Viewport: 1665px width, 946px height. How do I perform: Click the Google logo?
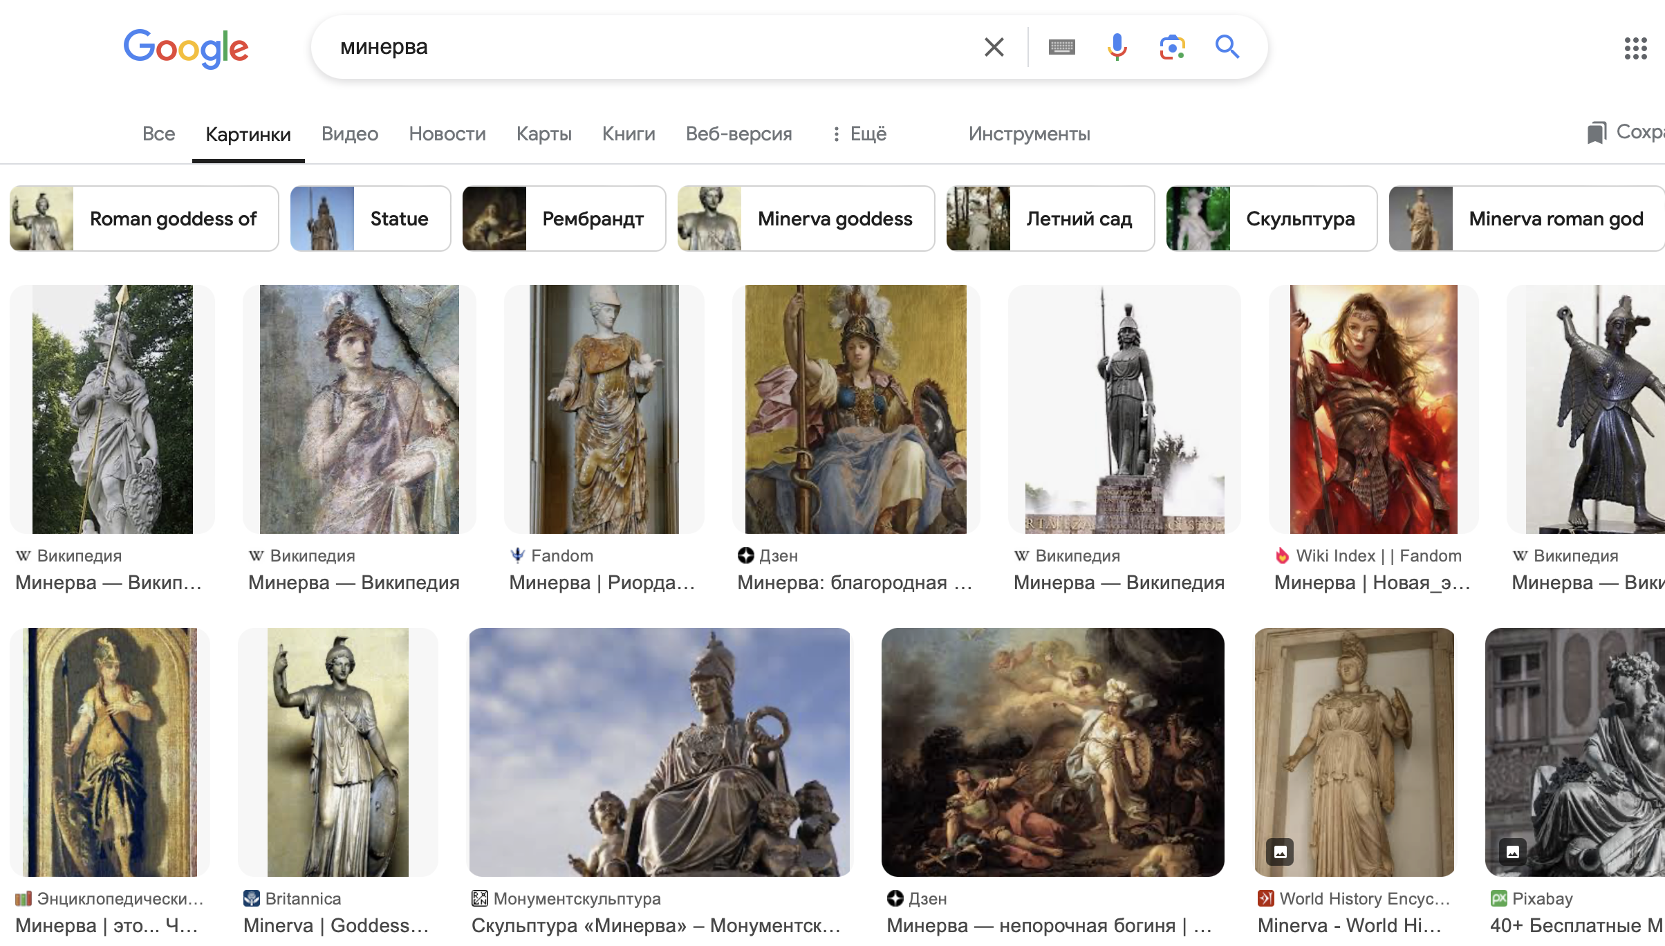[185, 48]
